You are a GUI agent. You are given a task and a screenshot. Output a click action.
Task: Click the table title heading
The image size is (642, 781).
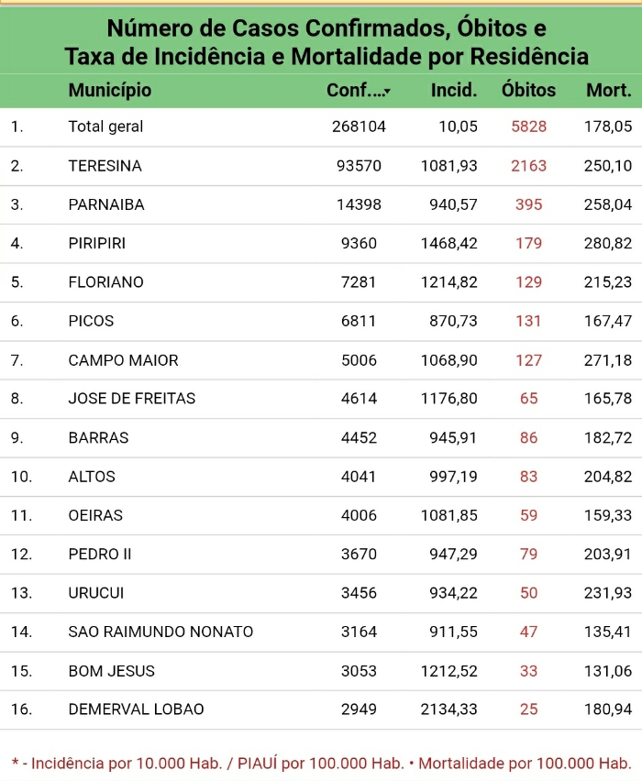coord(327,42)
